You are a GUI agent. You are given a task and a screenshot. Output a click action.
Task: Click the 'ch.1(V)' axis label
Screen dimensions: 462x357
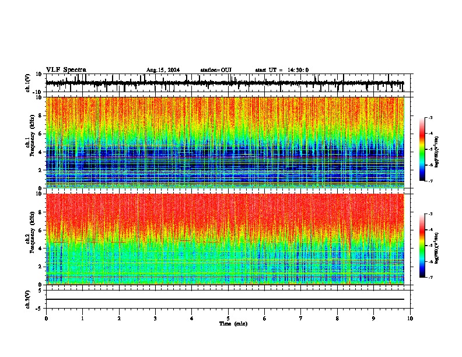(28, 83)
